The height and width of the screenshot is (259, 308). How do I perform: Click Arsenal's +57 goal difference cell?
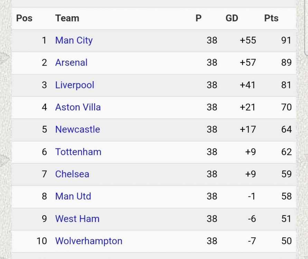pos(248,63)
